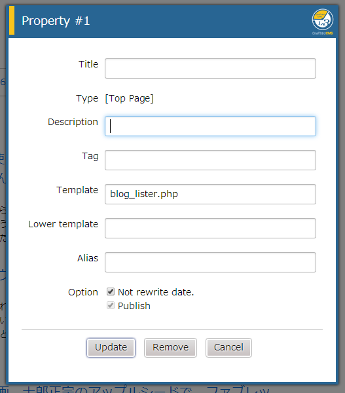Click the 'Property #1' dialog title
The height and width of the screenshot is (393, 345).
pyautogui.click(x=56, y=21)
